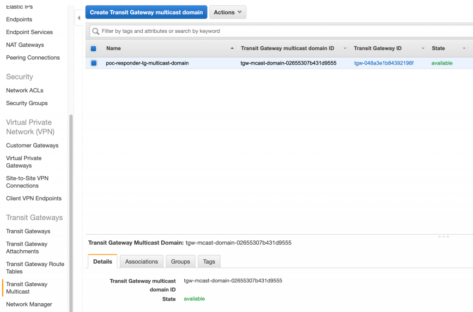Click the Create Transit Gateway multicast domain button
Image resolution: width=473 pixels, height=312 pixels.
[146, 12]
